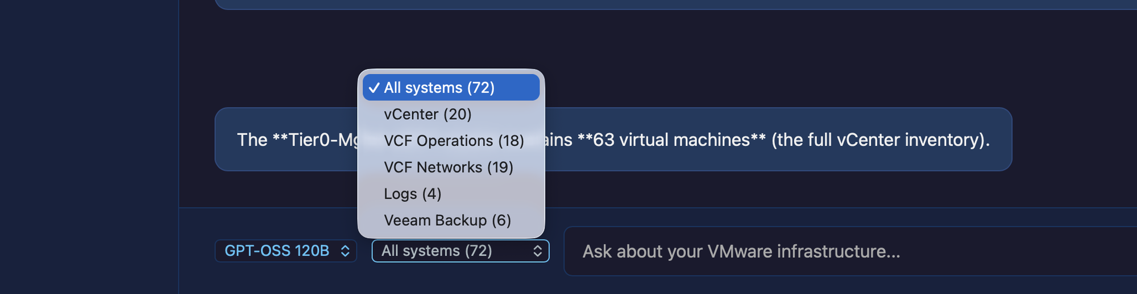1137x294 pixels.
Task: Select the checked All systems (72) option
Action: click(x=451, y=87)
